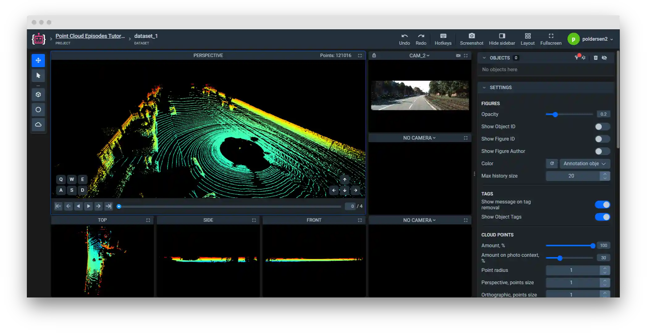Select the move scene tool

(38, 60)
